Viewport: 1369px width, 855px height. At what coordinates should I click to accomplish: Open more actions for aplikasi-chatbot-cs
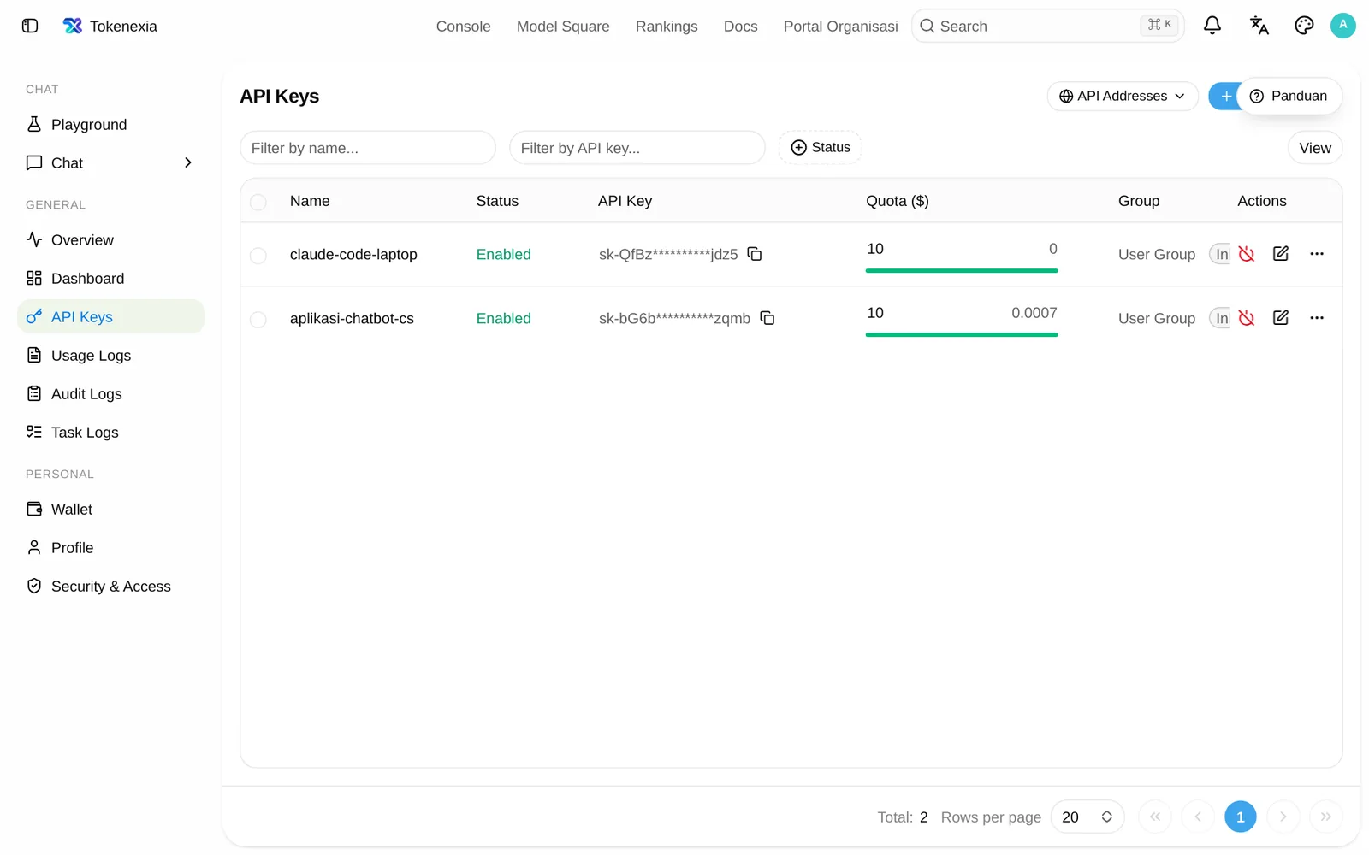coord(1317,318)
